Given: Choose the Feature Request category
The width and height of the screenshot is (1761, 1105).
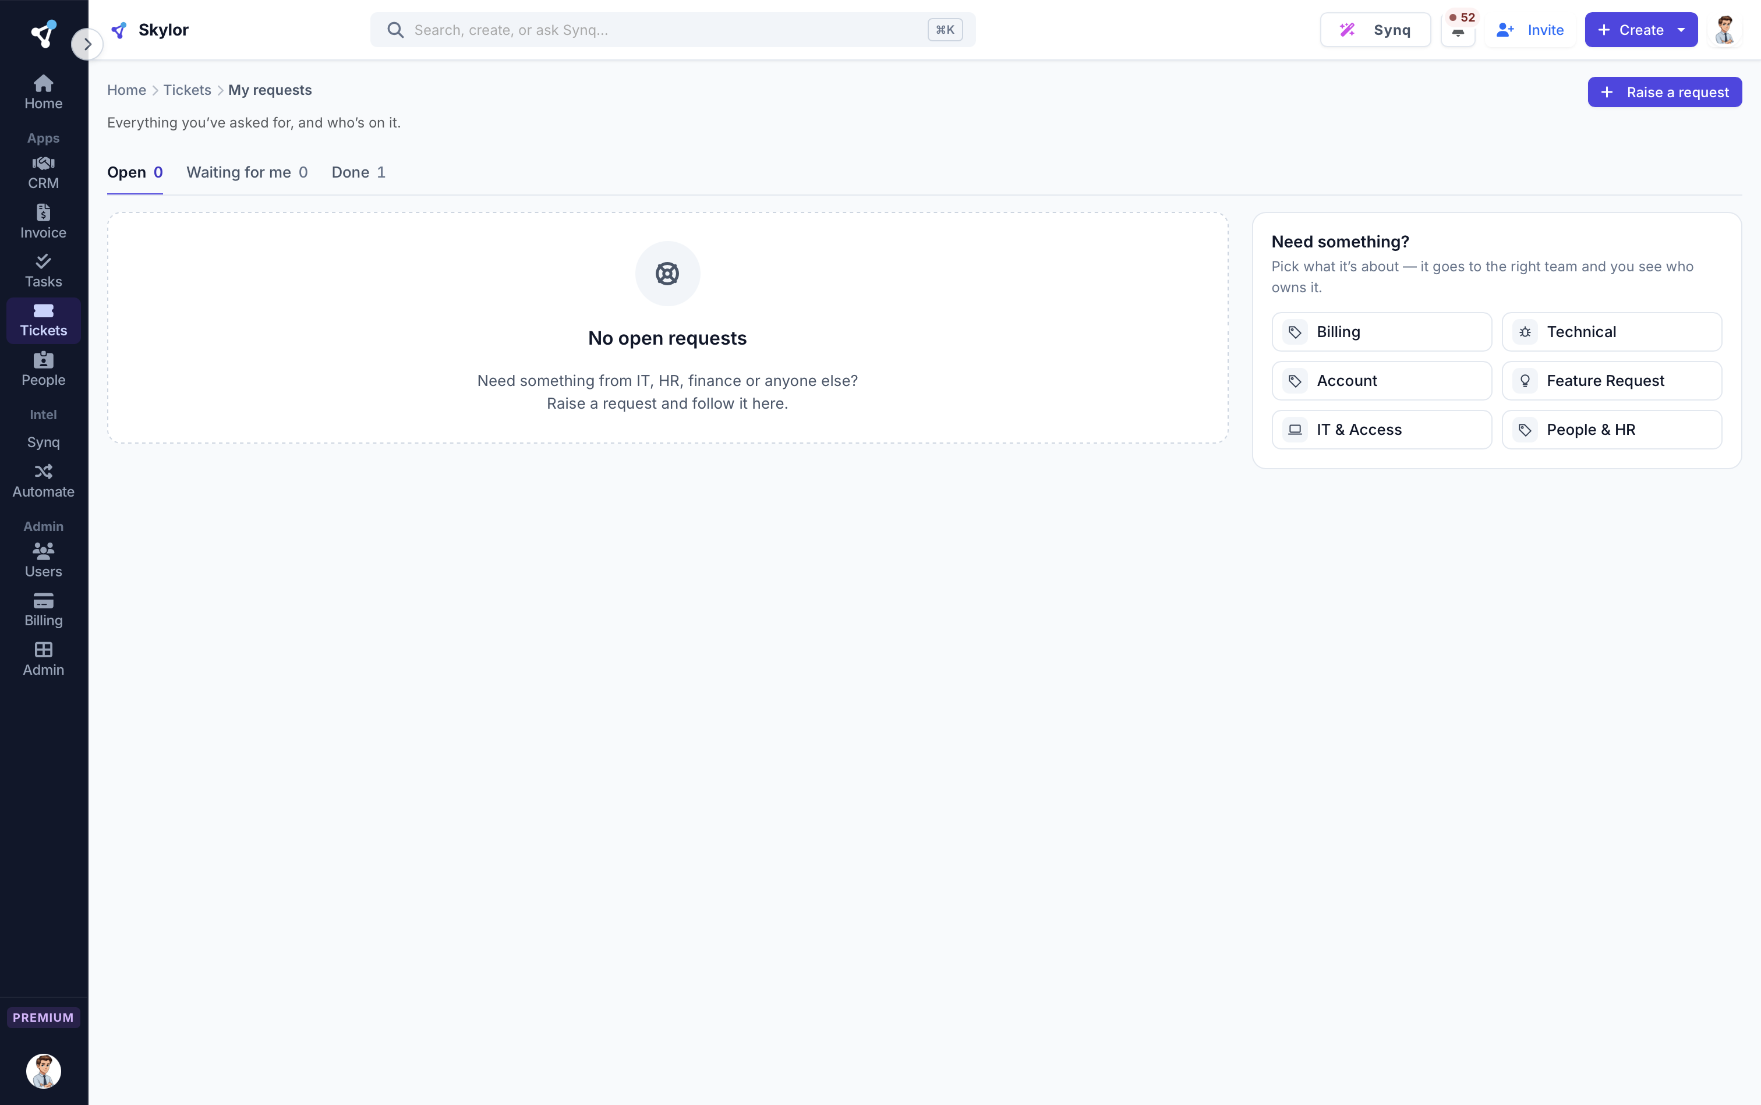Looking at the screenshot, I should point(1612,381).
